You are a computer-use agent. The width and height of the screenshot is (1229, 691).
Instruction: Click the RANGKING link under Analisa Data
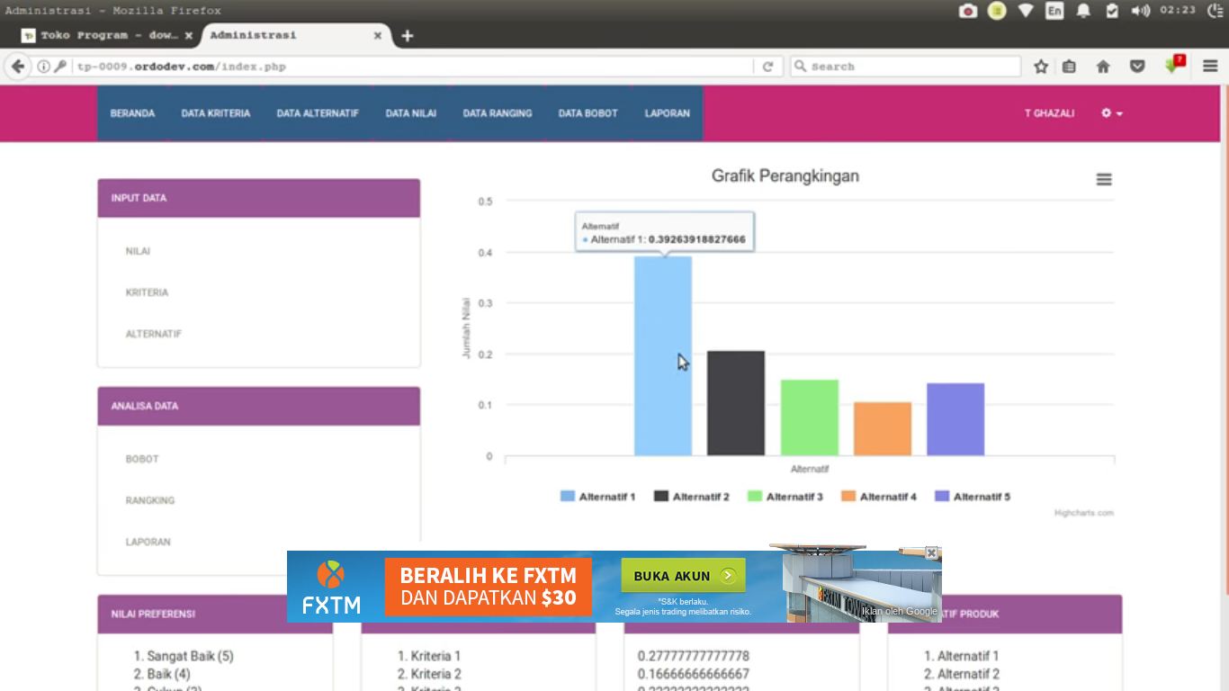click(x=150, y=500)
